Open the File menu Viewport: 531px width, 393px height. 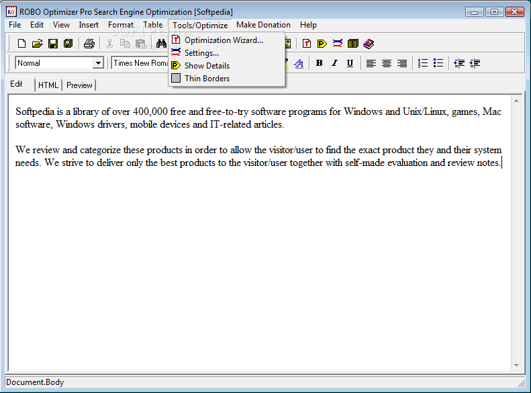[x=15, y=25]
